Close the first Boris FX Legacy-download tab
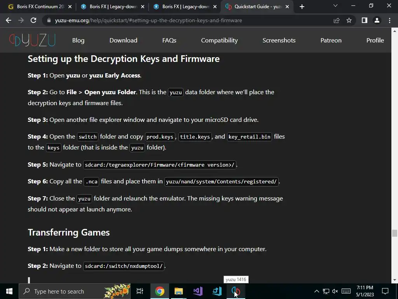This screenshot has height=299, width=398. coord(143,7)
